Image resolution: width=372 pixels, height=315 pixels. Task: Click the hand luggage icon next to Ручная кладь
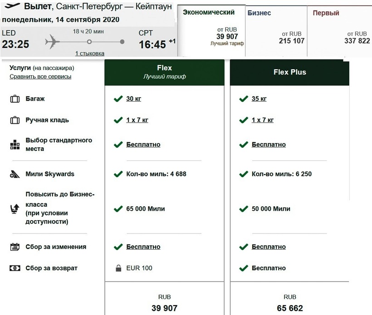[15, 121]
